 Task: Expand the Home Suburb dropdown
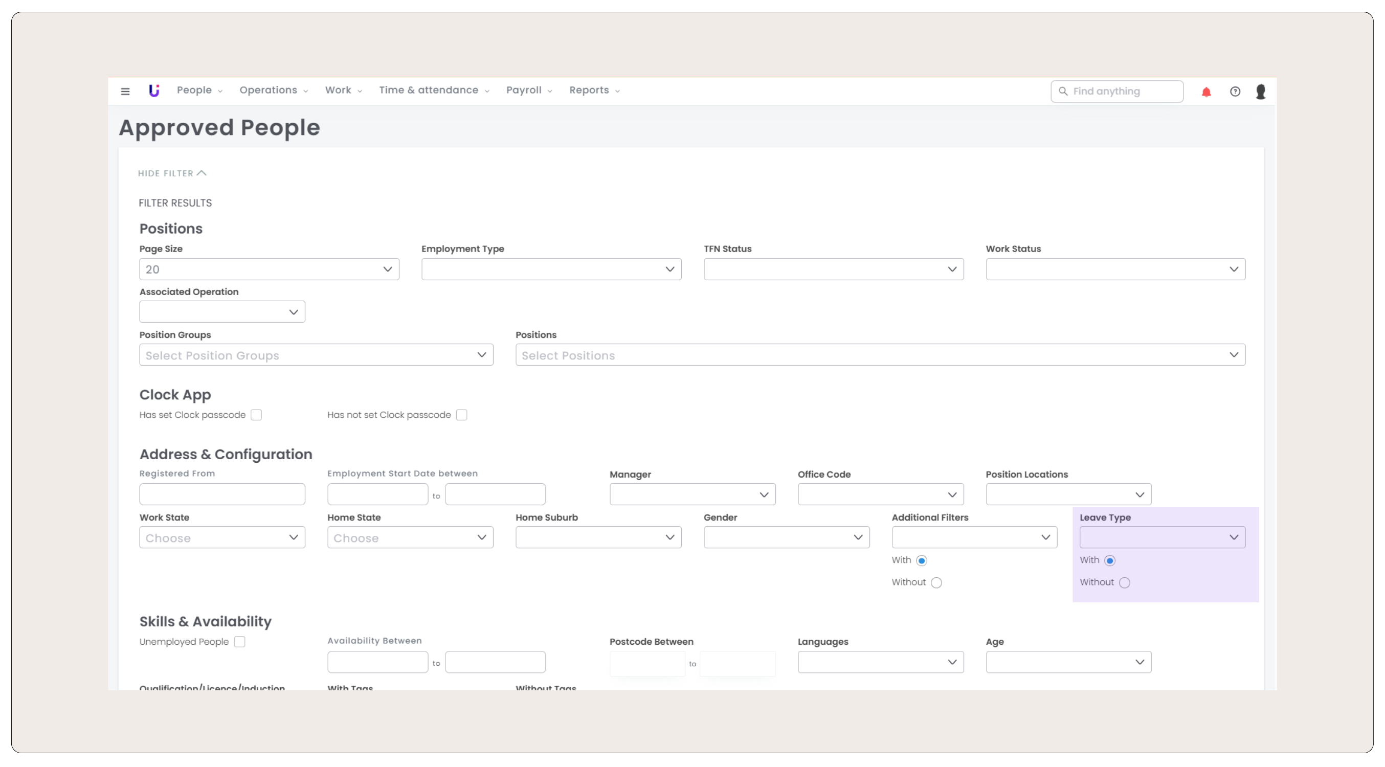pos(598,537)
